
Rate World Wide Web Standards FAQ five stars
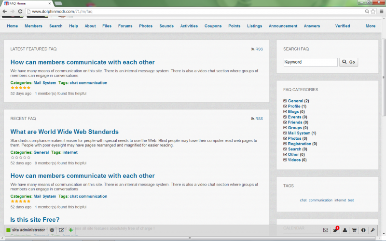click(29, 158)
